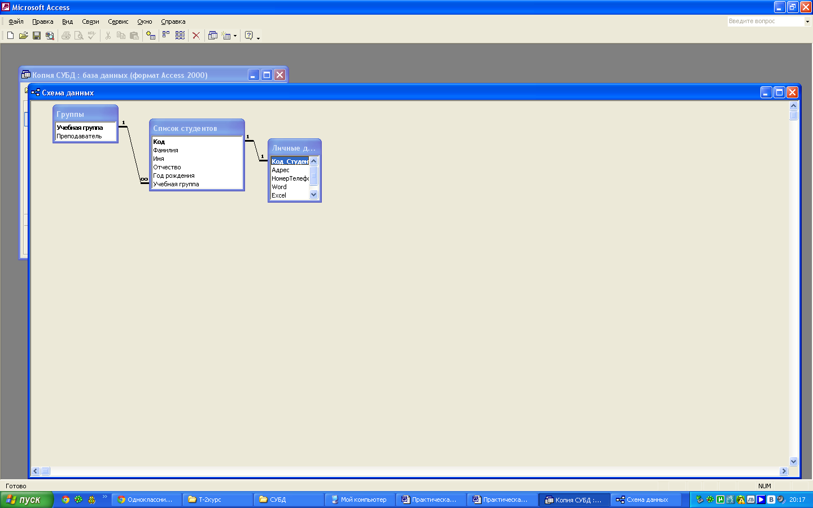Open toolbar options arrow after Help icon
The width and height of the screenshot is (813, 508).
coord(259,37)
